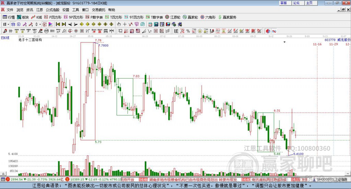Jump to last bar icon
Viewport: 351px width, 189px height.
(x=64, y=24)
